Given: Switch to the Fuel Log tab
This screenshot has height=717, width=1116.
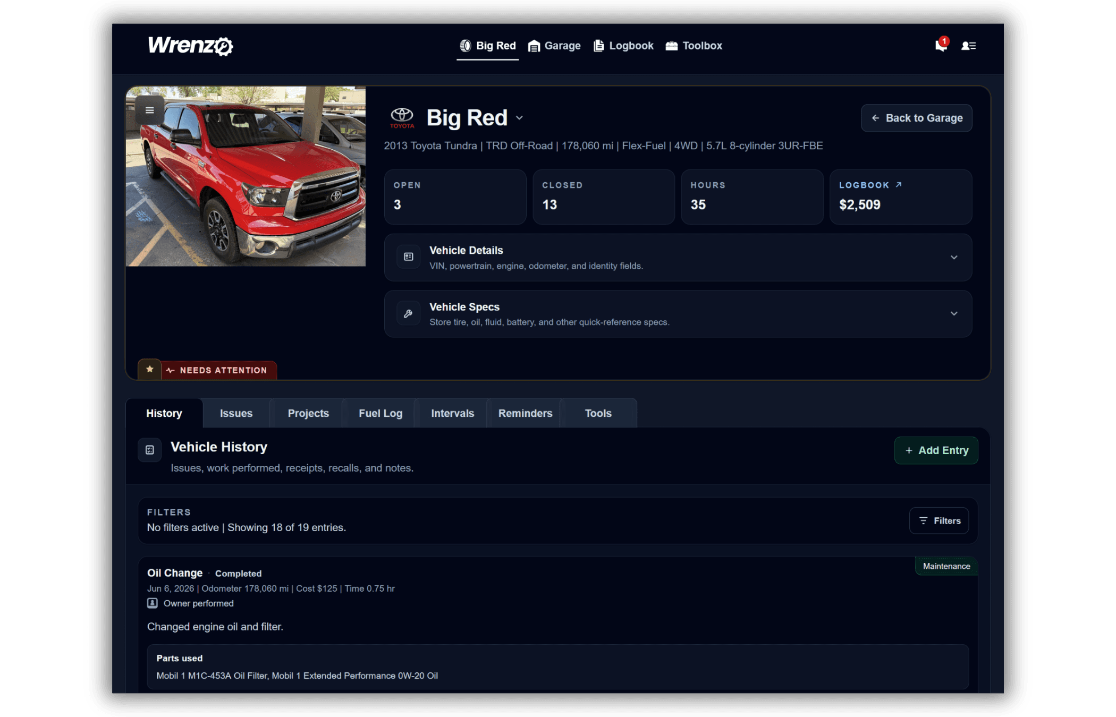Looking at the screenshot, I should coord(381,413).
